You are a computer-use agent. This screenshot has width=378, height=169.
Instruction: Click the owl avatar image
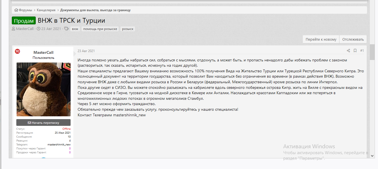coord(44,89)
